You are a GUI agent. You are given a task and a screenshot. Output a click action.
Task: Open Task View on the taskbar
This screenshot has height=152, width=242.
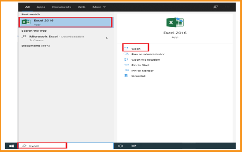tap(134, 146)
